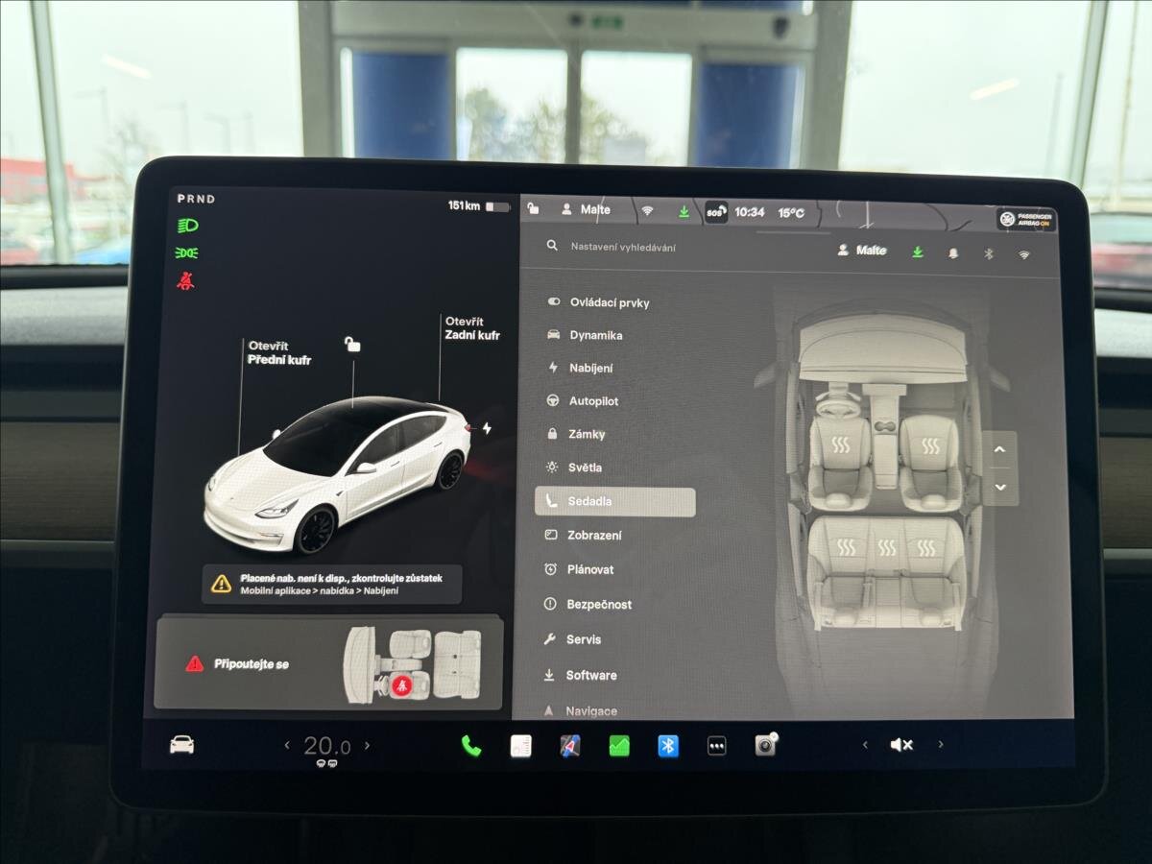The width and height of the screenshot is (1152, 864).
Task: Tap the car icon in bottom-left corner
Action: (180, 744)
